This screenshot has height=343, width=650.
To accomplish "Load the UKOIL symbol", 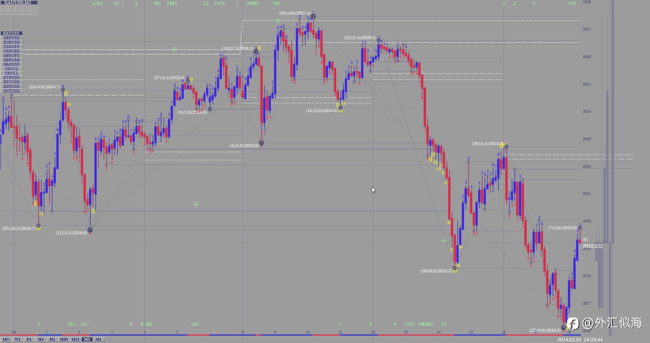I will [12, 73].
